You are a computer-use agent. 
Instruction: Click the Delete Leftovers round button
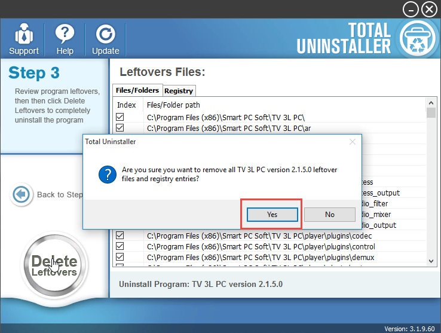(54, 265)
